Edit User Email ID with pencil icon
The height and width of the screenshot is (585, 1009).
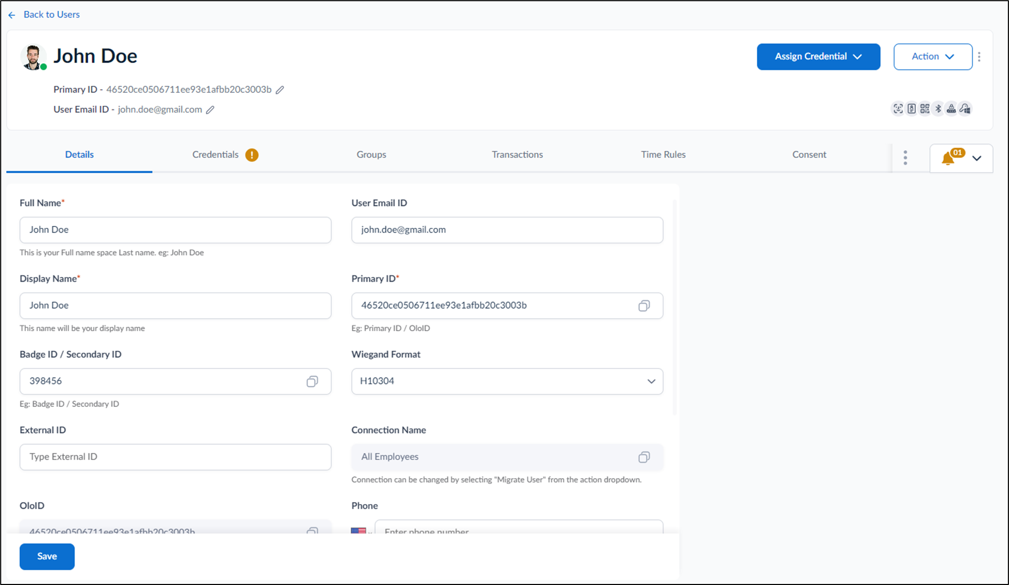point(210,109)
